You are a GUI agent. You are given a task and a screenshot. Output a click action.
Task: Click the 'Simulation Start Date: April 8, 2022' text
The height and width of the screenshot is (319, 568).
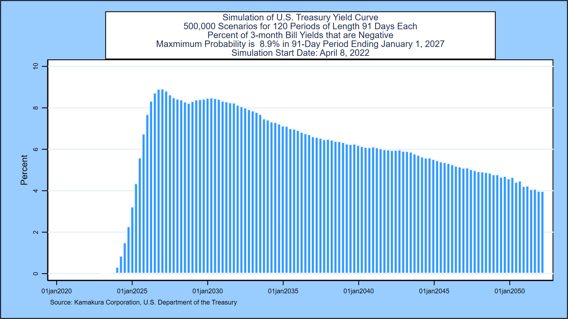coord(300,53)
